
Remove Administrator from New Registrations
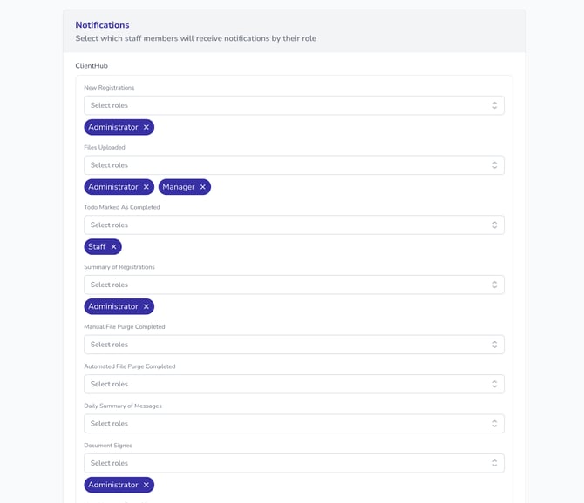(146, 127)
